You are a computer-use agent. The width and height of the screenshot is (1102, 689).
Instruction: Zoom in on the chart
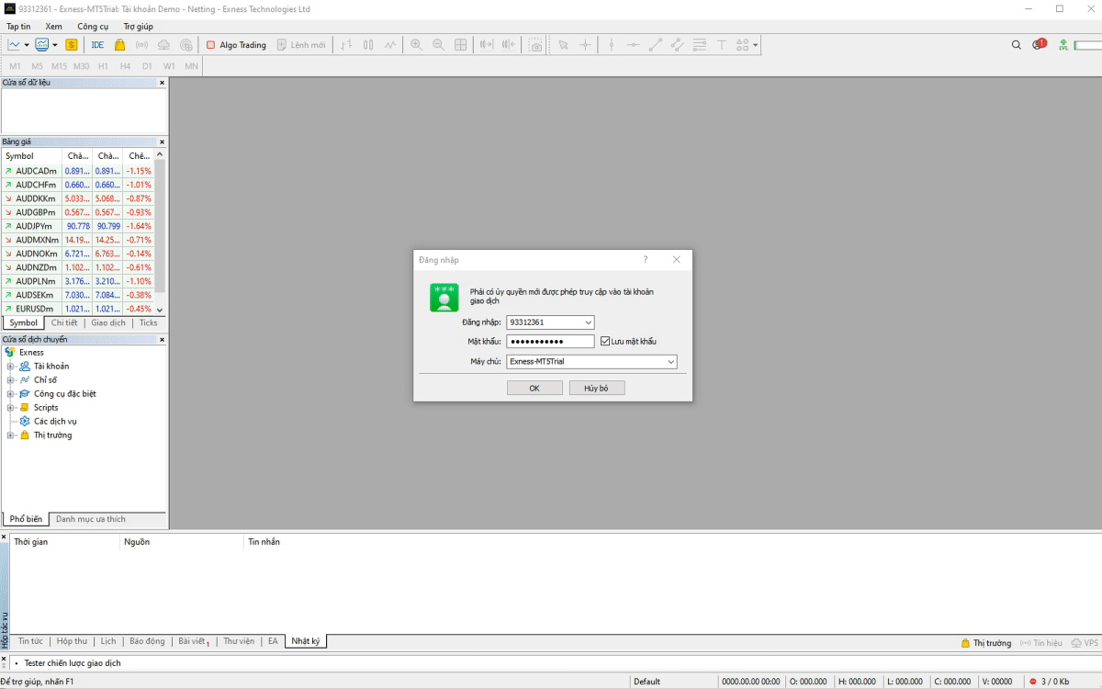coord(416,44)
